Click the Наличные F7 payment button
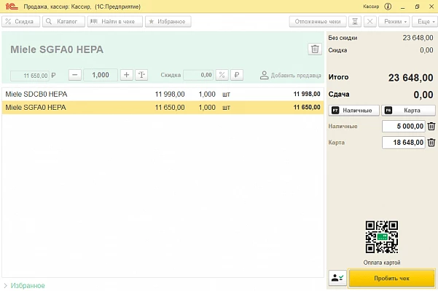Viewport: 438px width, 291px height. point(354,111)
